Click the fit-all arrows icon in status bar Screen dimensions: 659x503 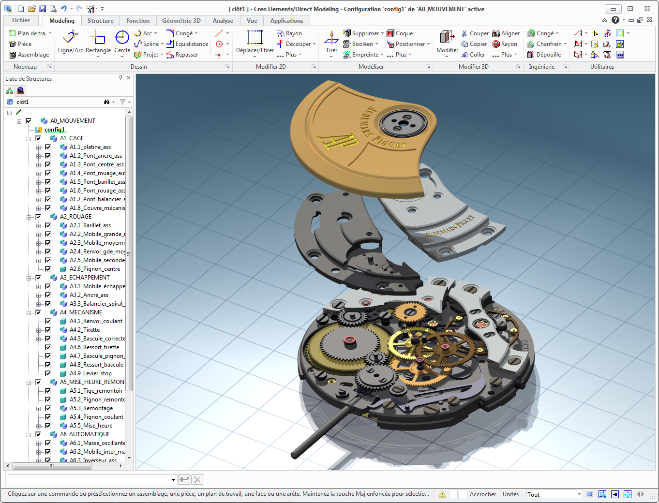(628, 494)
